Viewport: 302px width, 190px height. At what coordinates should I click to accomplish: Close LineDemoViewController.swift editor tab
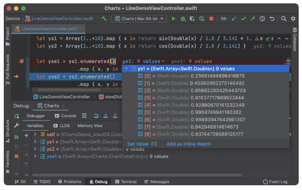click(81, 29)
